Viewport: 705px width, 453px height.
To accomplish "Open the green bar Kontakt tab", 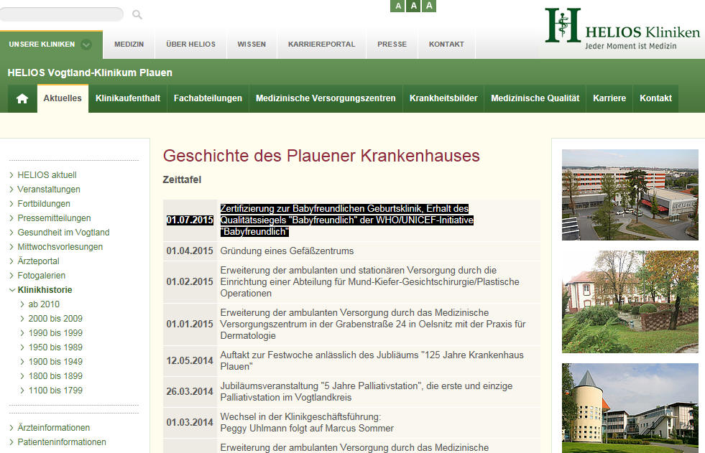I will coord(655,98).
